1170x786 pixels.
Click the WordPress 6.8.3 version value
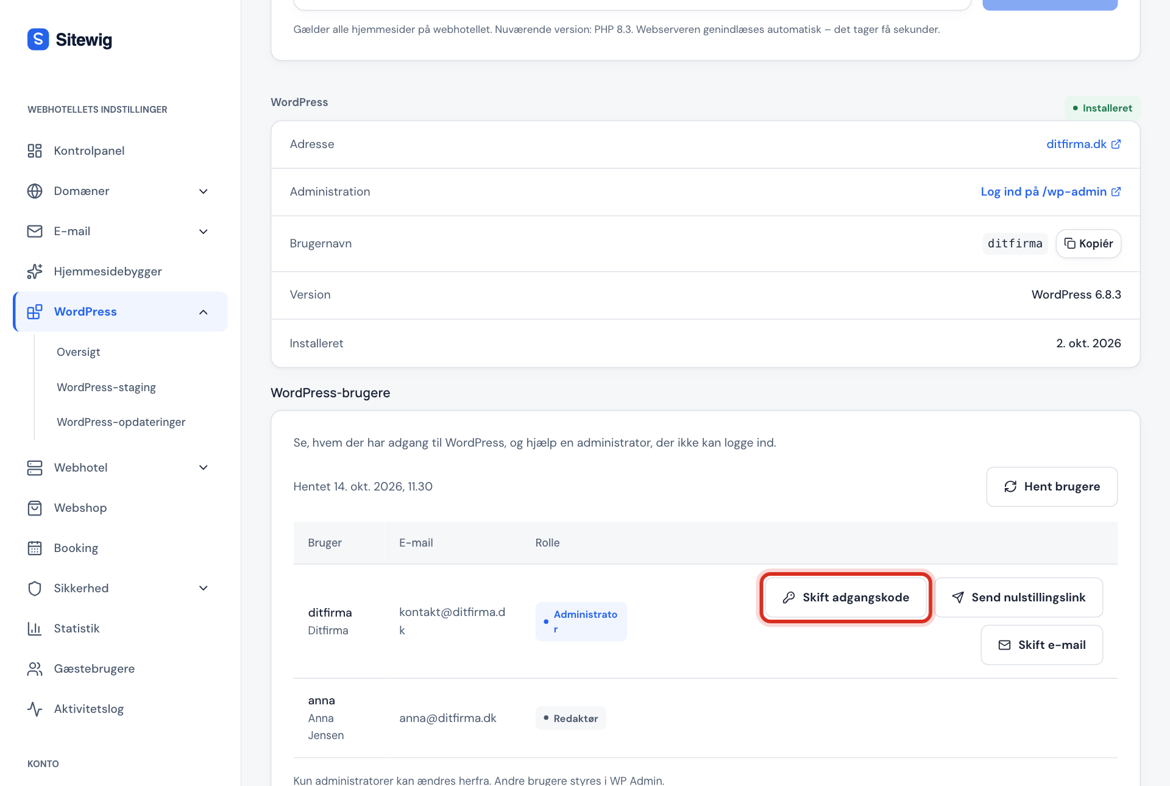tap(1076, 294)
